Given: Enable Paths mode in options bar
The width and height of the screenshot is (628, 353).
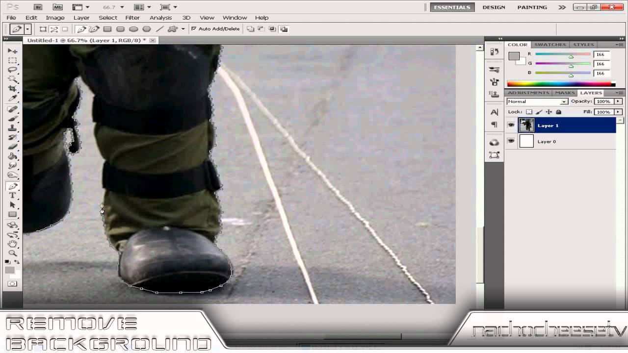Looking at the screenshot, I should click(54, 29).
